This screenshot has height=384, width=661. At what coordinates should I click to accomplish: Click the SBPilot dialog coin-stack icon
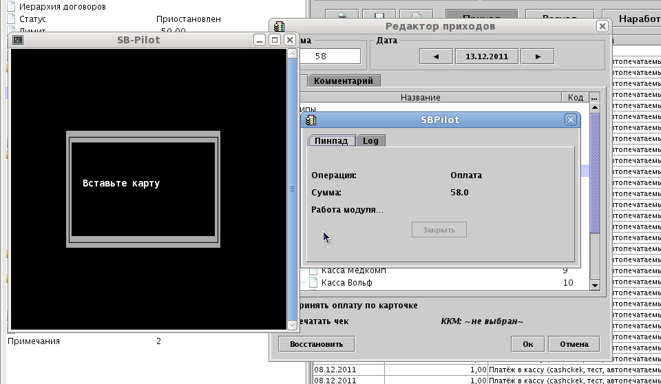[311, 120]
